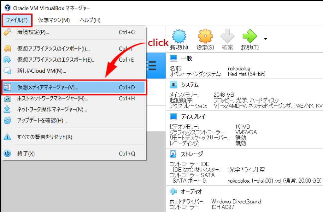Image resolution: width=323 pixels, height=212 pixels.
Task: Click the New (新規) starburst icon
Action: pyautogui.click(x=179, y=37)
